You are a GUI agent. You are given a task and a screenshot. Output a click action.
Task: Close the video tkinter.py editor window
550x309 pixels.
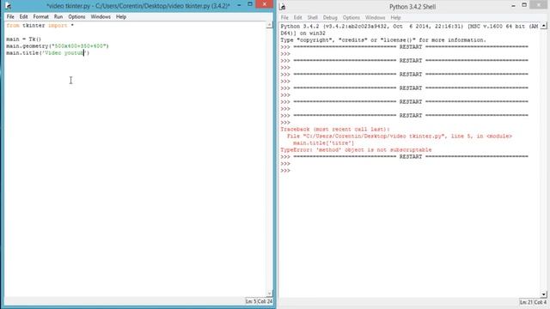265,4
